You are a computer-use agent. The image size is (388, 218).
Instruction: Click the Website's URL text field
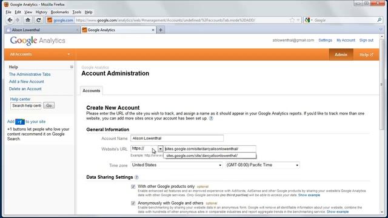[210, 149]
